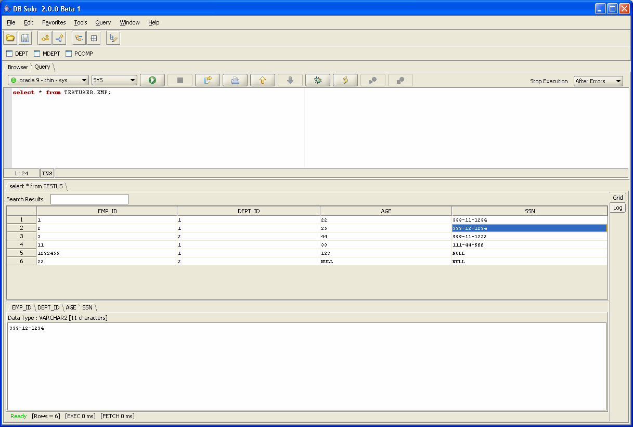Viewport: 633px width, 427px height.
Task: Click the Rows = 6 status entry
Action: [x=46, y=416]
